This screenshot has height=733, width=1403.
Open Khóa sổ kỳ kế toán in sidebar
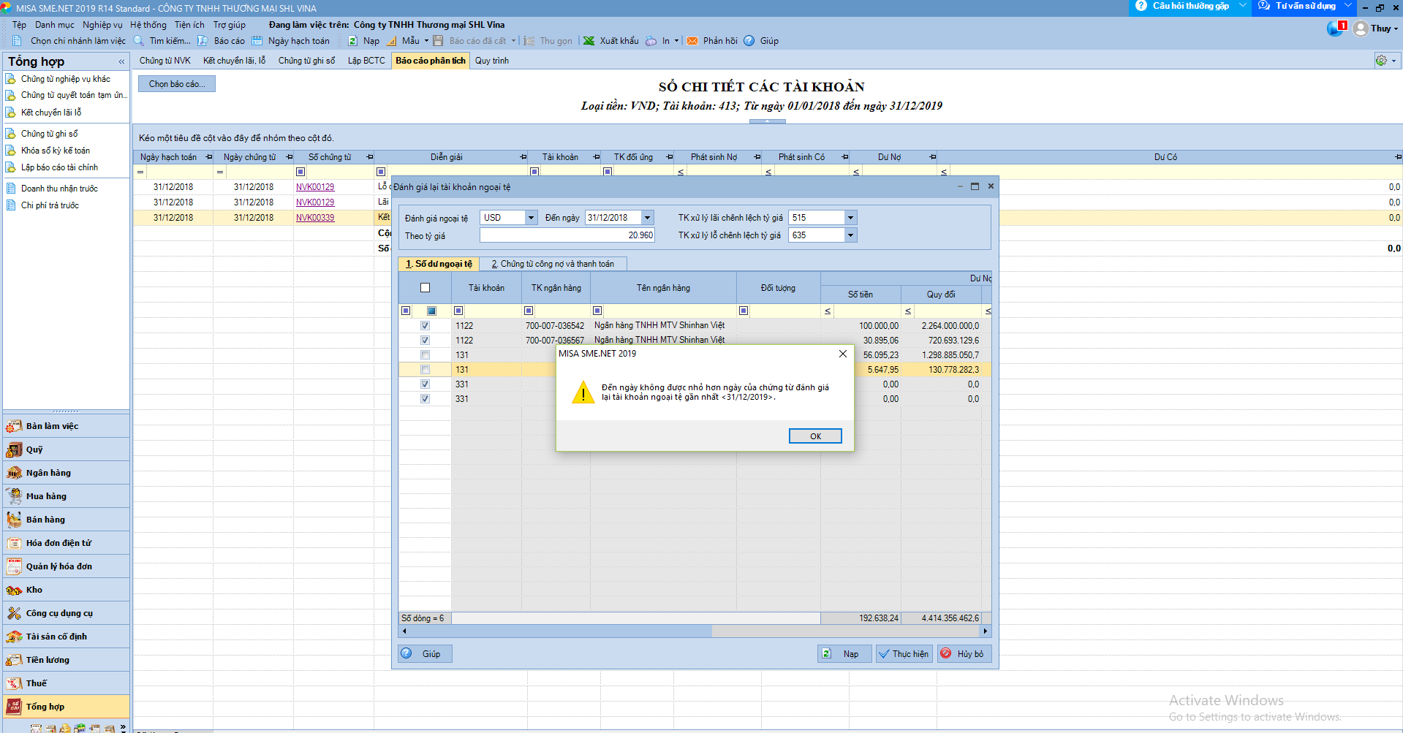[55, 151]
